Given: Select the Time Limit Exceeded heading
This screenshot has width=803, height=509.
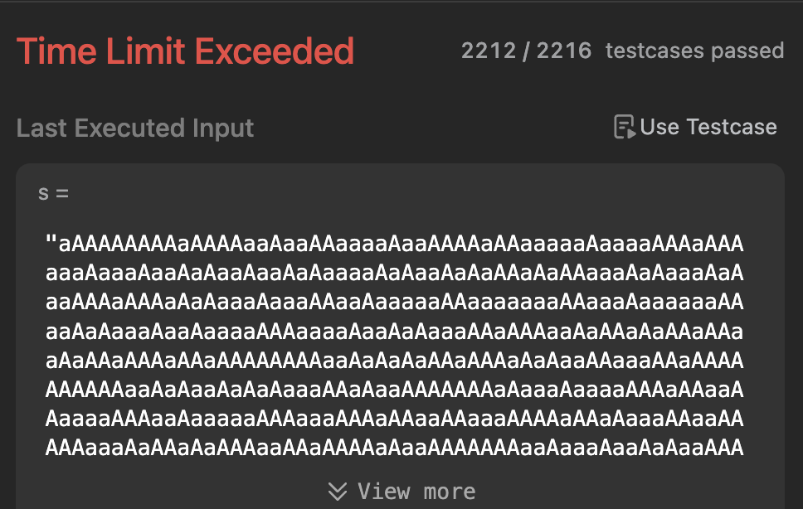Looking at the screenshot, I should (185, 51).
